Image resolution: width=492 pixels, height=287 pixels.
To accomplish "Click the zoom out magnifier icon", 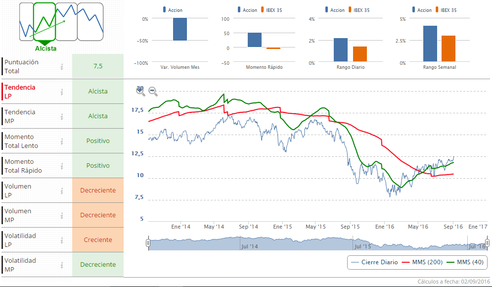I will (x=153, y=92).
